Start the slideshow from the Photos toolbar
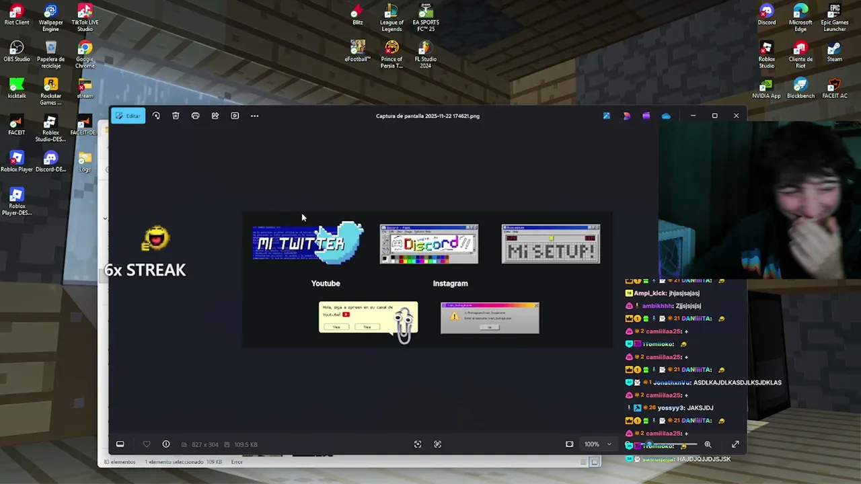Screen dimensions: 861x484 (235, 116)
